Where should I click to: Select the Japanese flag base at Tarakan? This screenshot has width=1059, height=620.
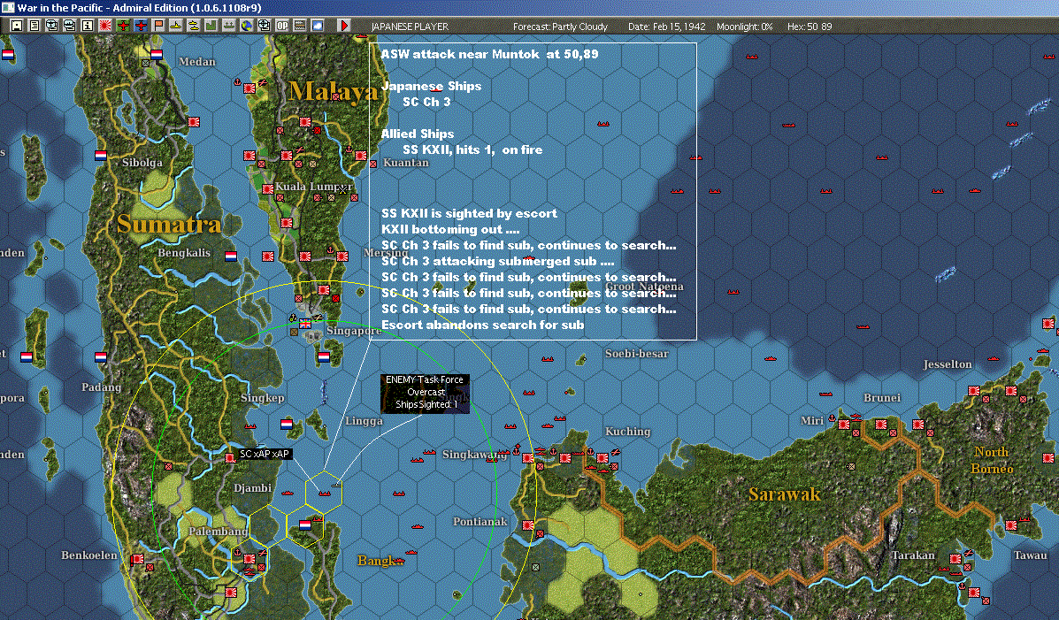click(x=955, y=559)
